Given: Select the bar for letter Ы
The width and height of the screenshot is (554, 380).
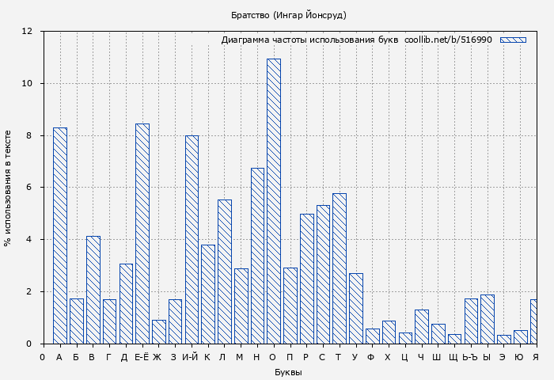Looking at the screenshot, I should 488,319.
